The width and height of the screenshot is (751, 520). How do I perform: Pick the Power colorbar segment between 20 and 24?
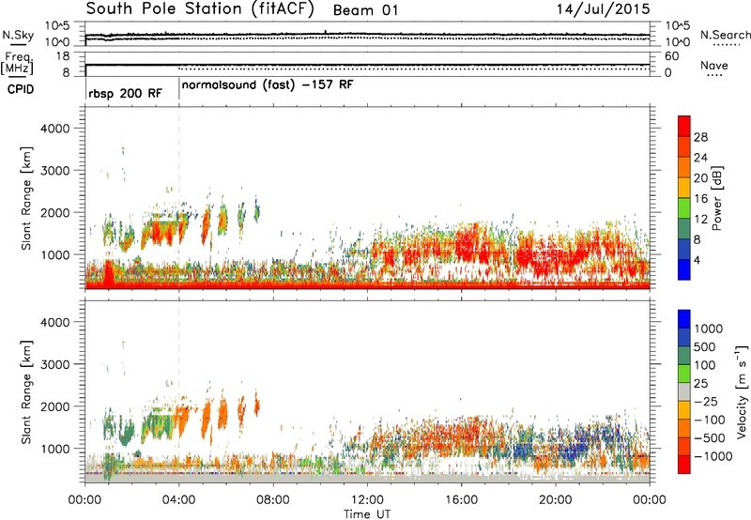[684, 168]
